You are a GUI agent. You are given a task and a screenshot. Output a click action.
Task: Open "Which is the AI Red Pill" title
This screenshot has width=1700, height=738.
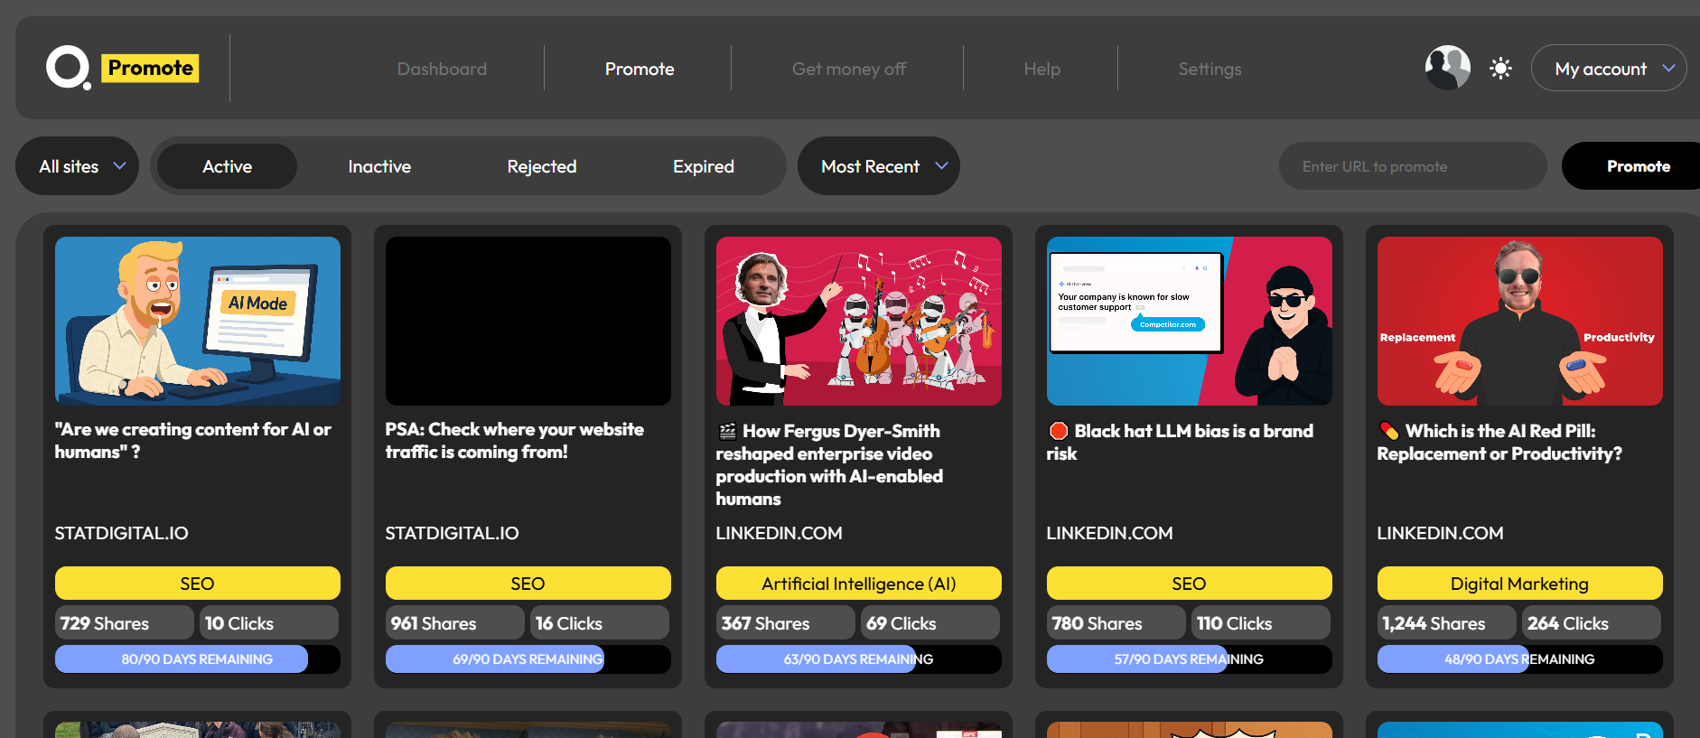1499,442
